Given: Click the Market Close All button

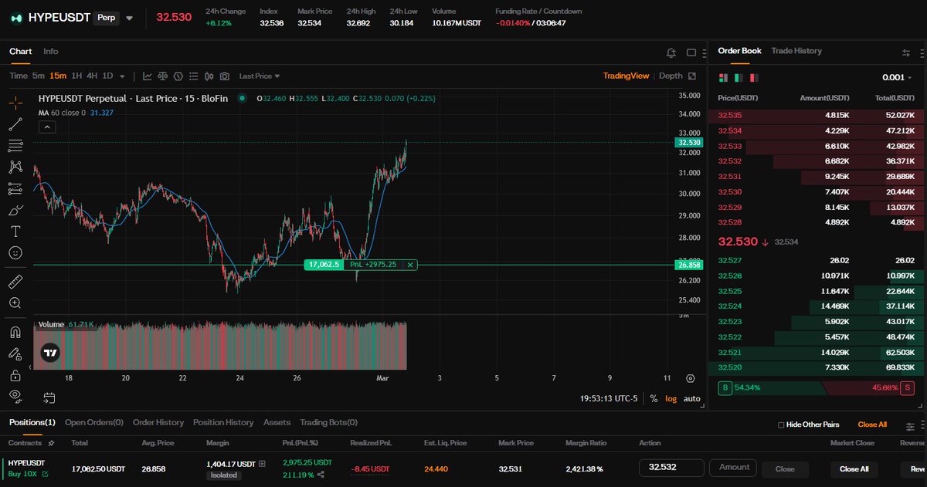Looking at the screenshot, I should tap(854, 468).
